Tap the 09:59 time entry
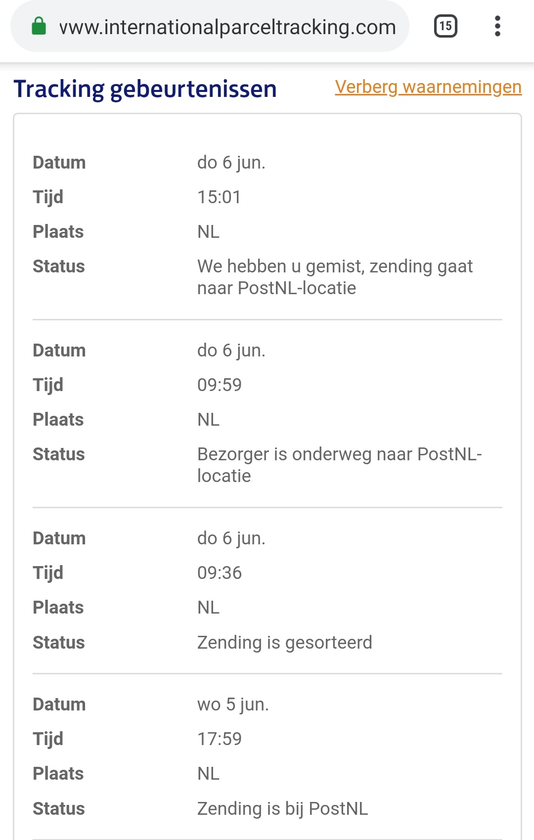This screenshot has width=534, height=840. click(x=220, y=385)
